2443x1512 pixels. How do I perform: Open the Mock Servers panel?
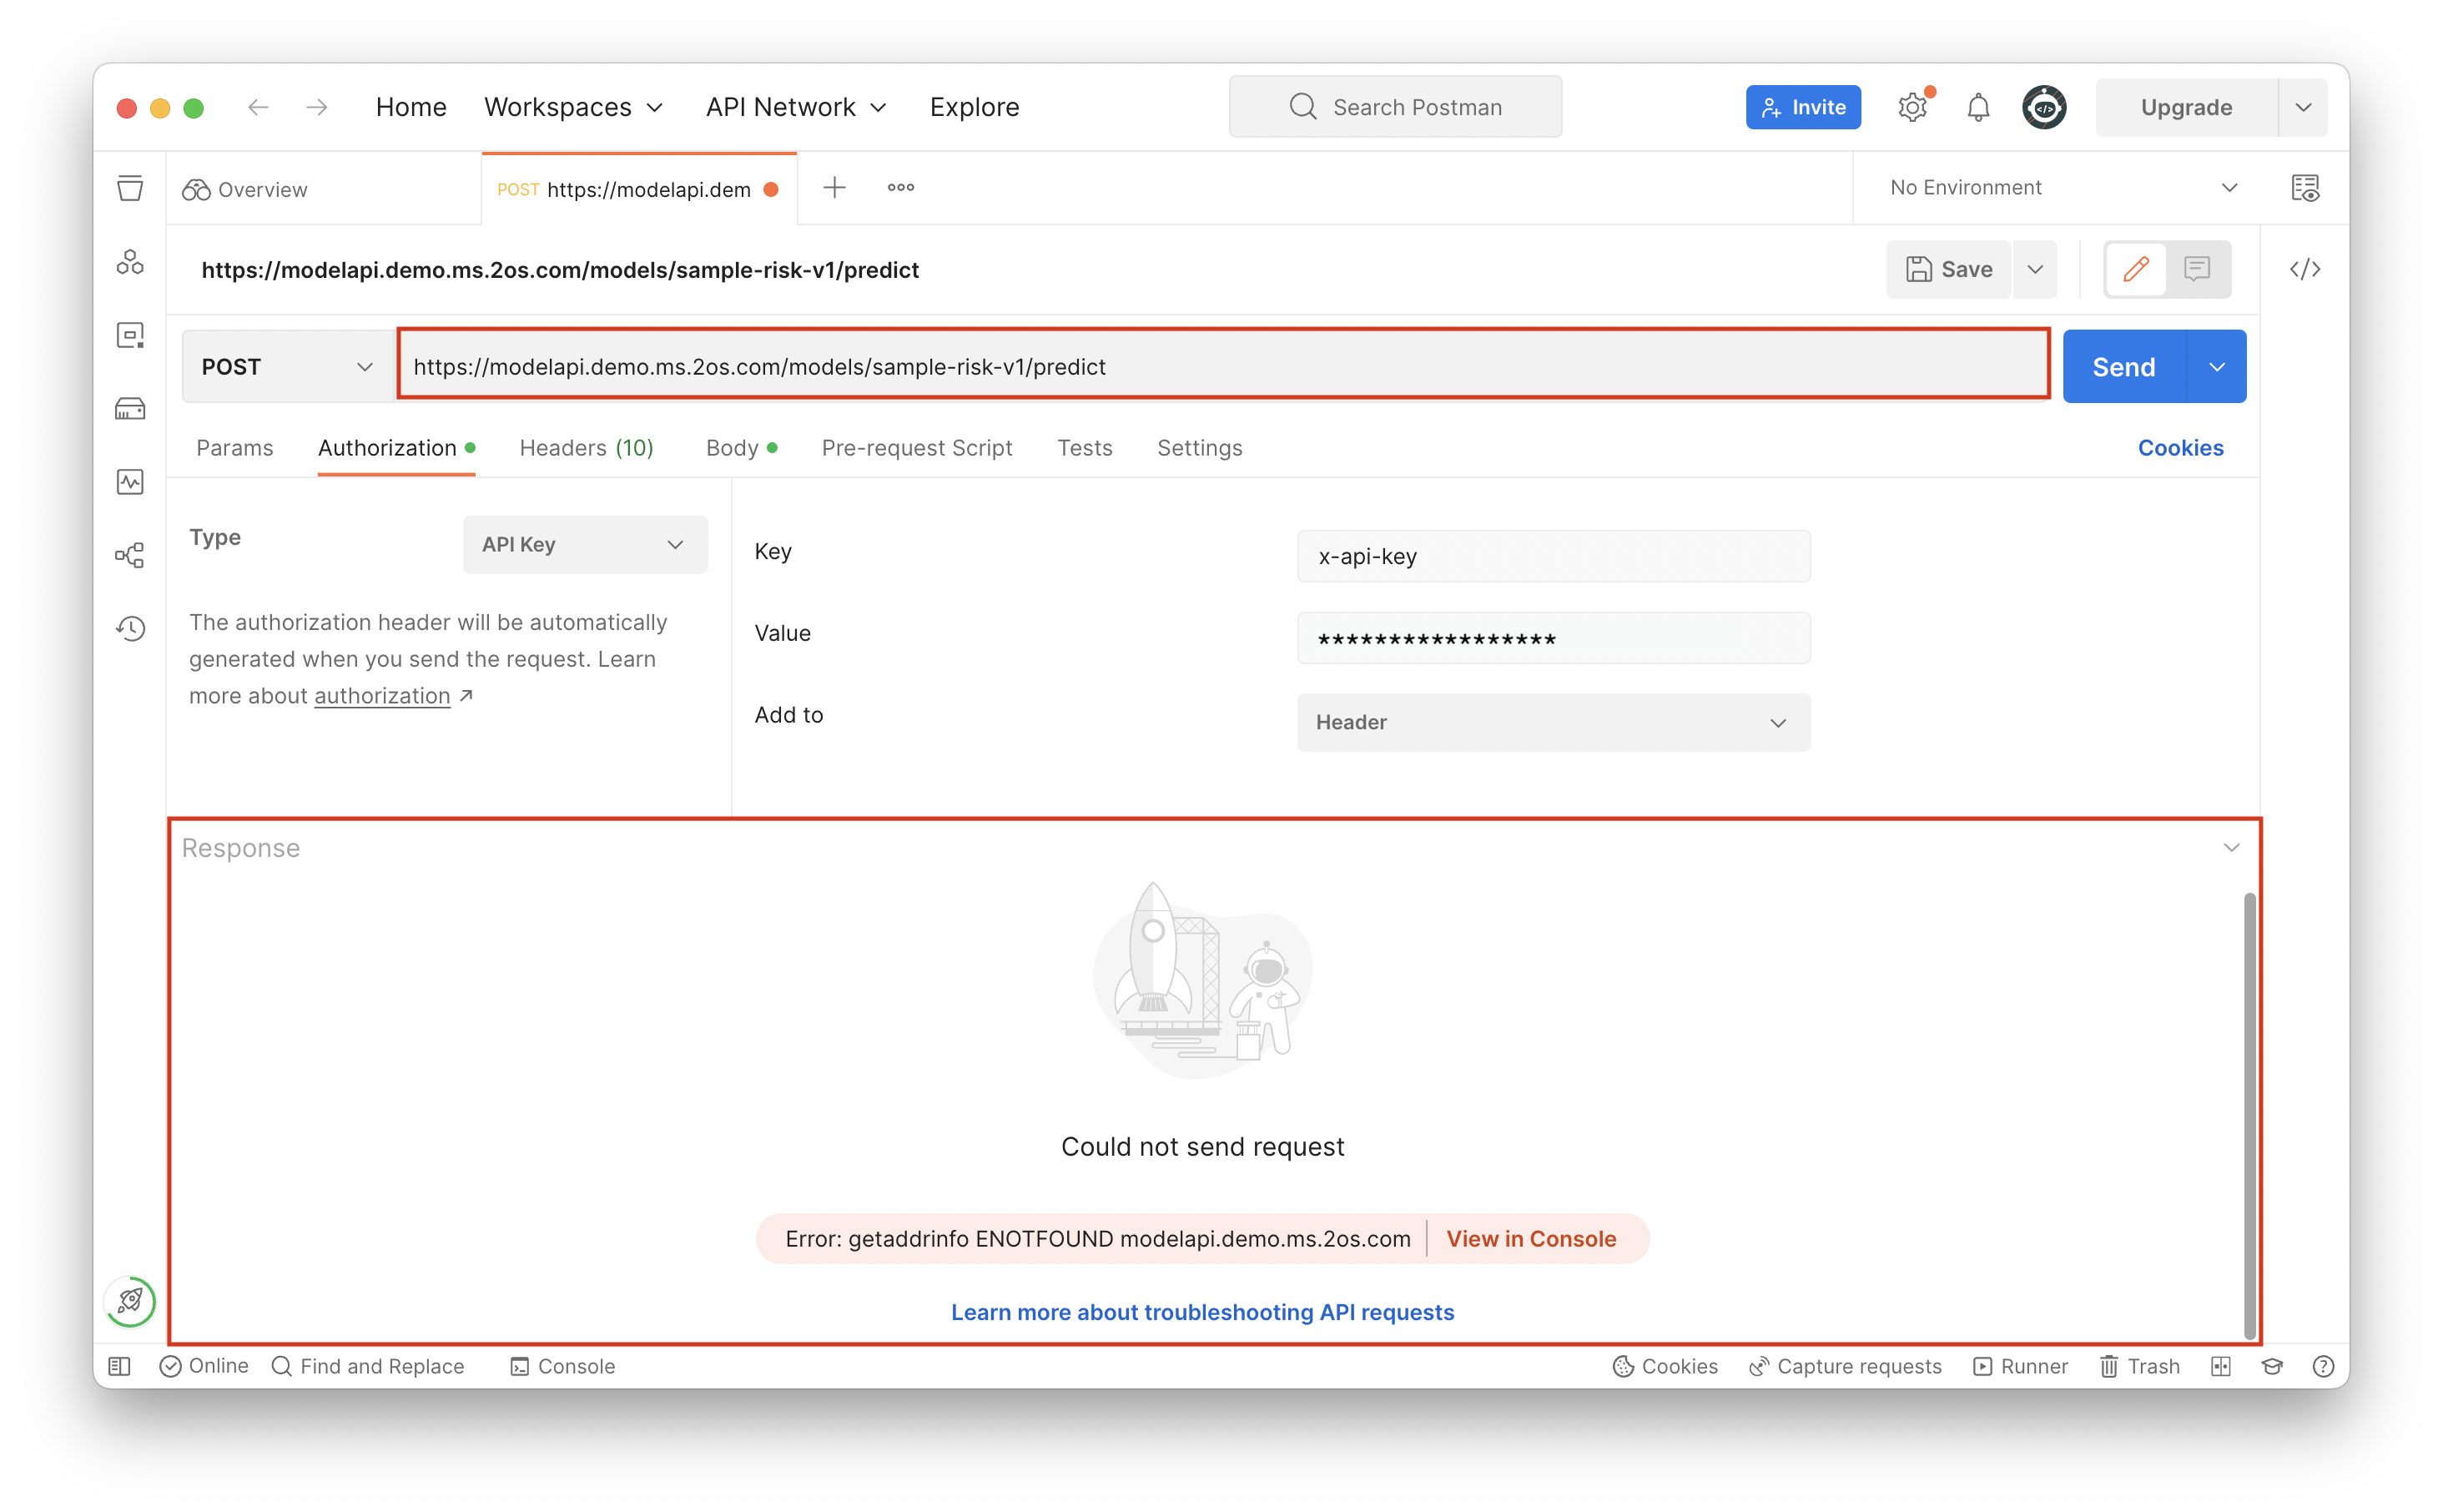click(x=130, y=408)
